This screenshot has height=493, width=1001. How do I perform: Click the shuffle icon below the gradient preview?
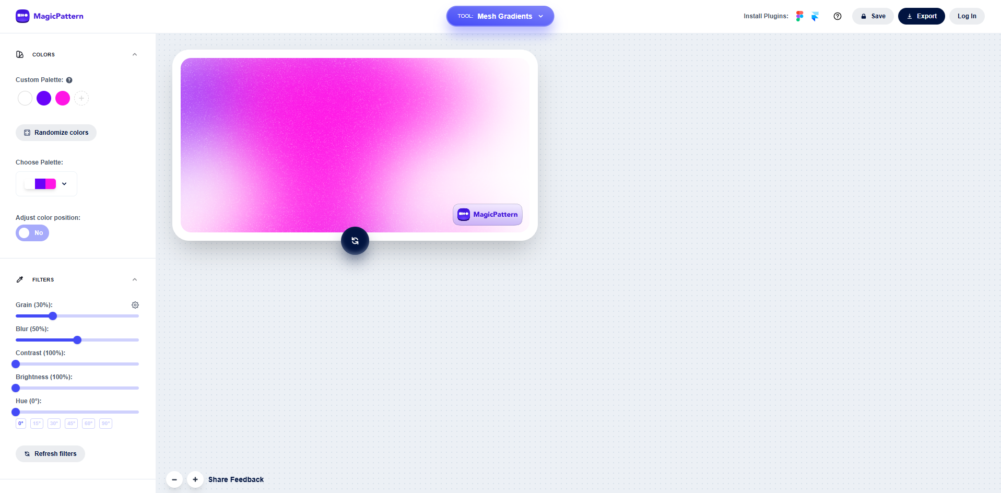(355, 241)
